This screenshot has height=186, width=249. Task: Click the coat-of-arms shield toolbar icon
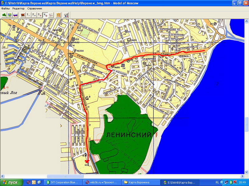tap(10, 15)
